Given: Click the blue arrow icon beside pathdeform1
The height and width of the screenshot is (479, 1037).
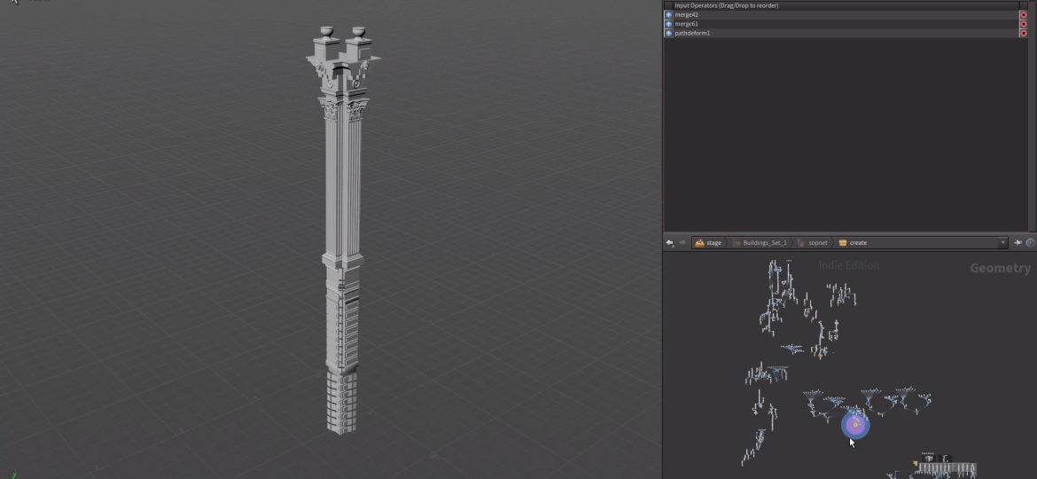Looking at the screenshot, I should 668,33.
